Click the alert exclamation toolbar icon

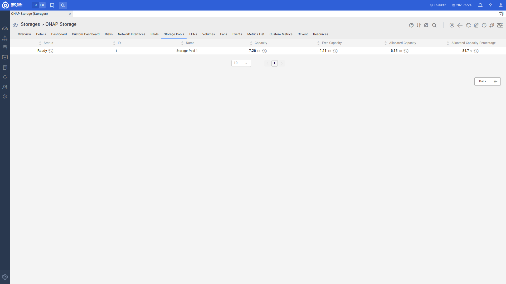point(484,25)
